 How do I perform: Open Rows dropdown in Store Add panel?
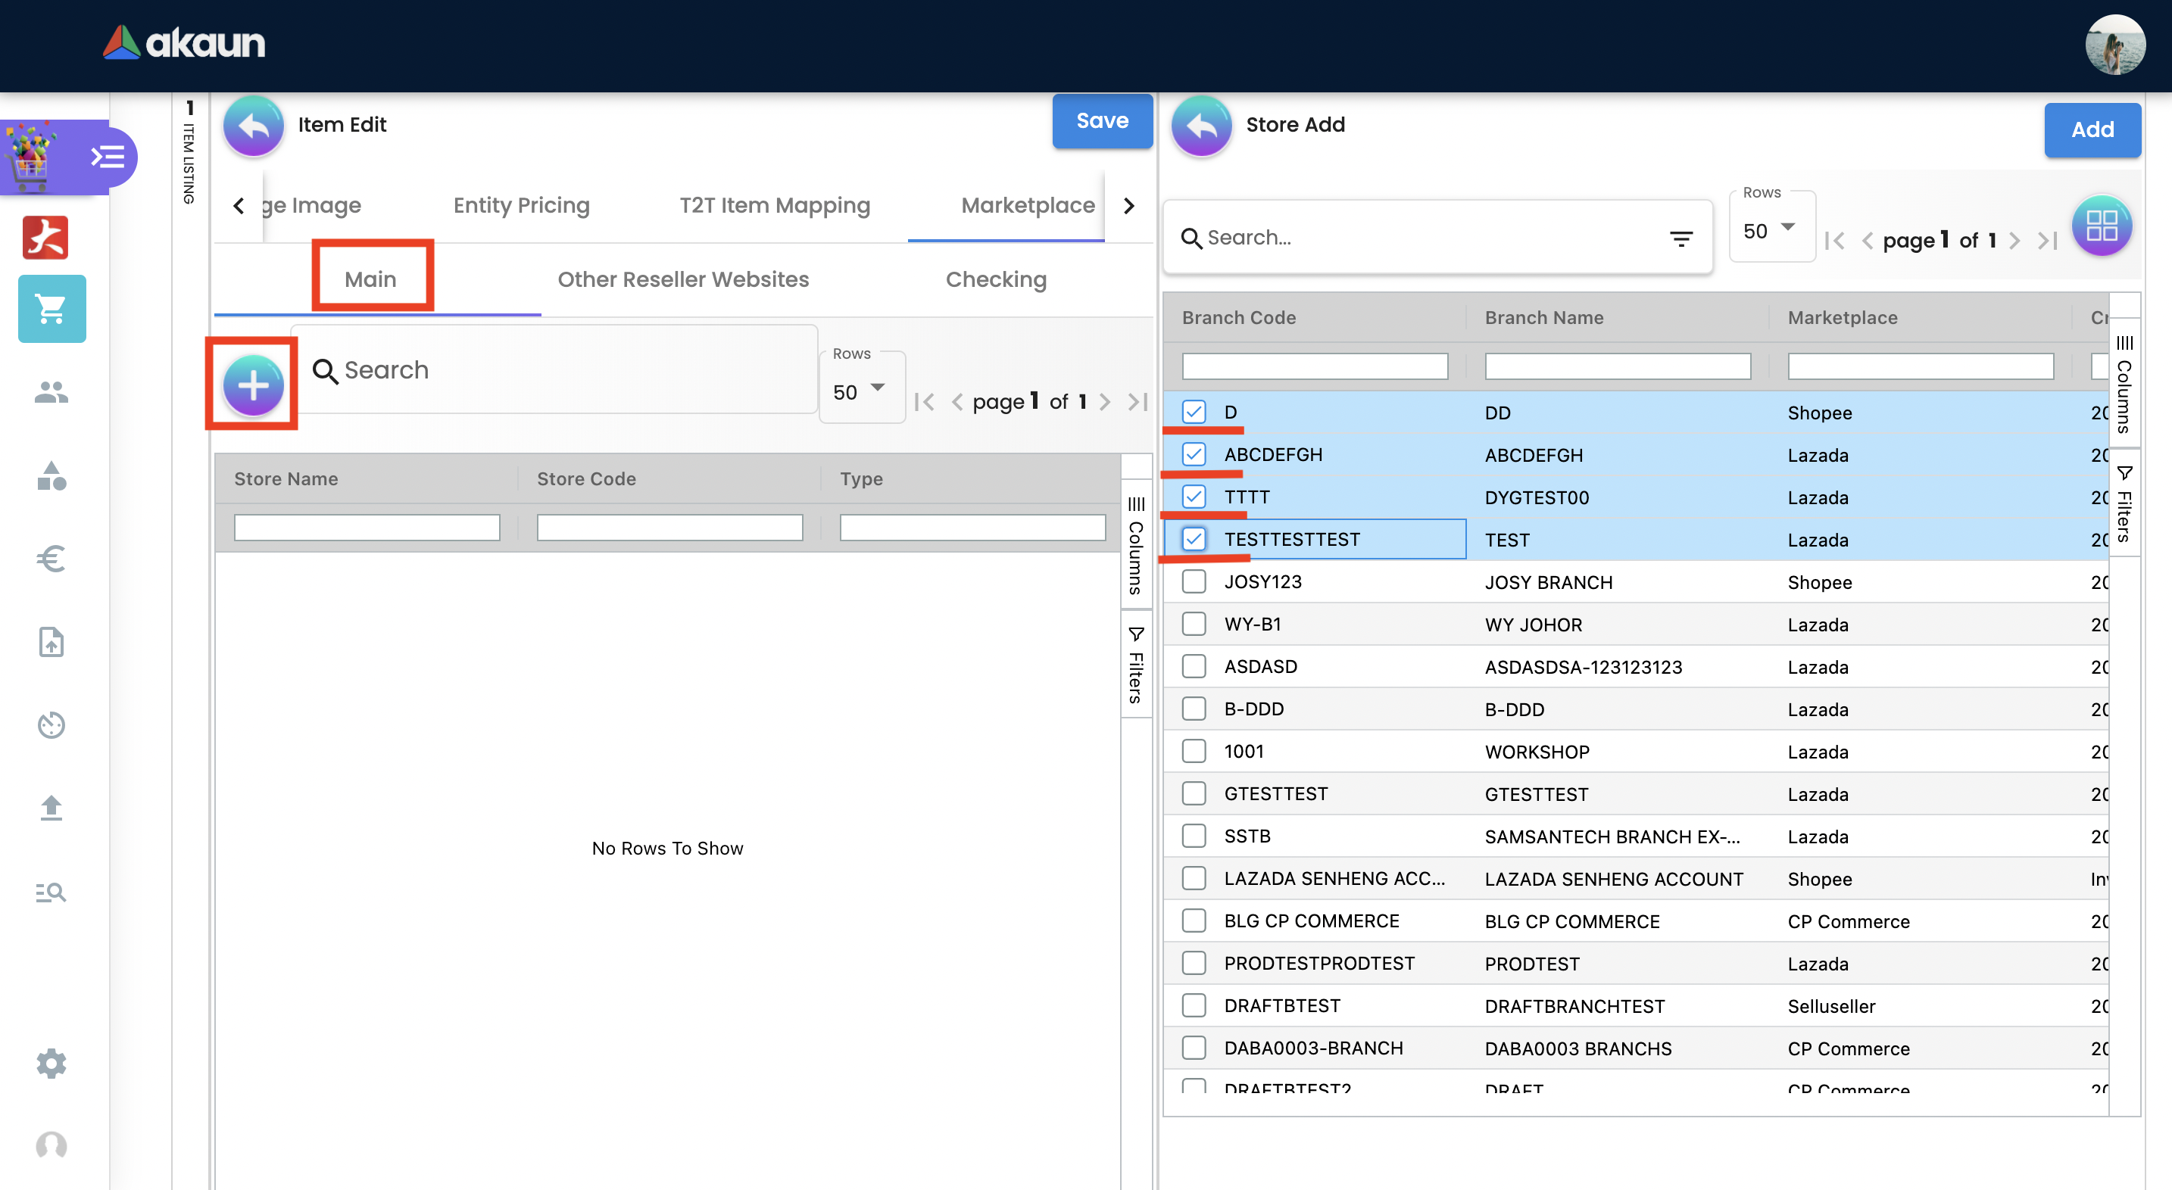click(1770, 231)
